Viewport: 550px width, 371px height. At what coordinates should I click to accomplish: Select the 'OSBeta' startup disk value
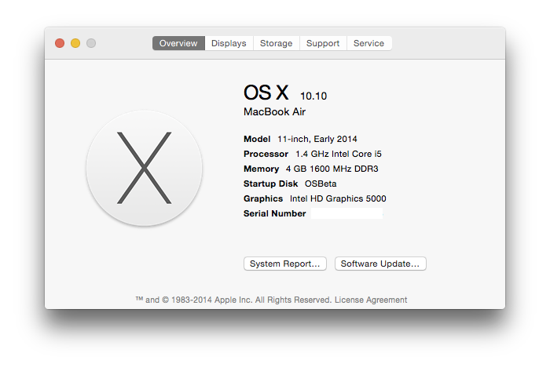pos(321,184)
